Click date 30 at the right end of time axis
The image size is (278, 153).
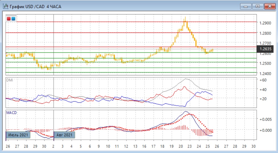[x=254, y=146]
